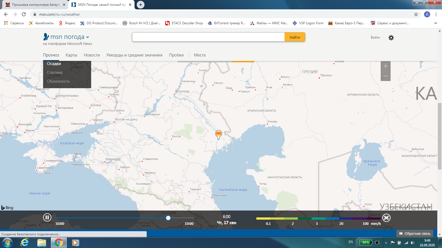Open the Прогноз tab
The height and width of the screenshot is (248, 442).
51,55
